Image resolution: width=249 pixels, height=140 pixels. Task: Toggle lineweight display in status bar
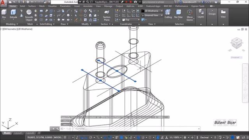coord(117,137)
